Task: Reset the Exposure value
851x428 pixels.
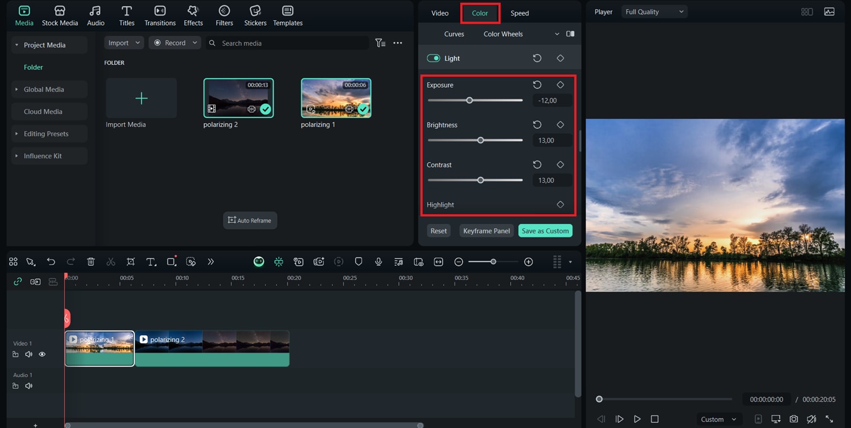Action: [x=537, y=85]
